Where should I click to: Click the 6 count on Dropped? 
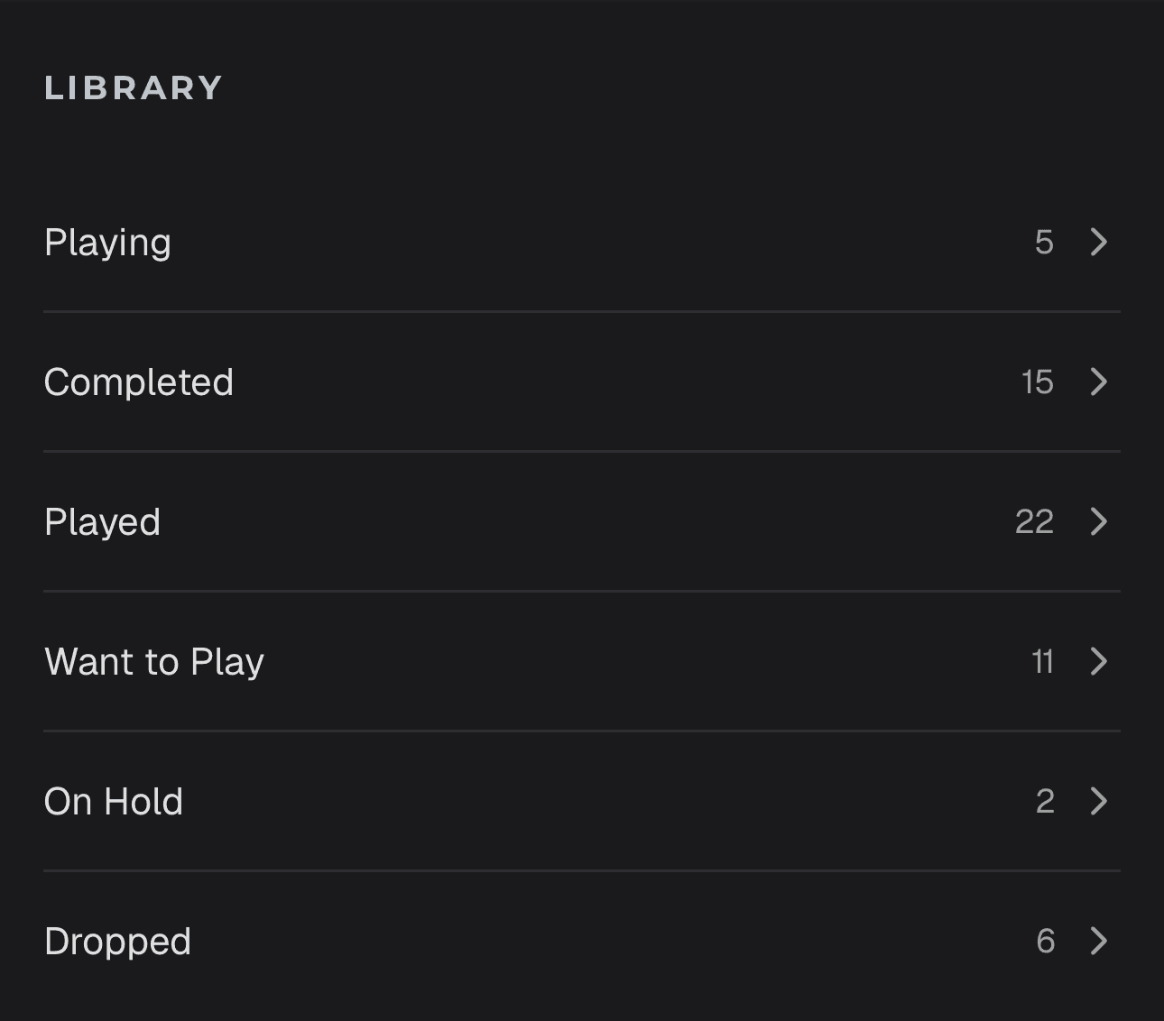coord(1045,941)
